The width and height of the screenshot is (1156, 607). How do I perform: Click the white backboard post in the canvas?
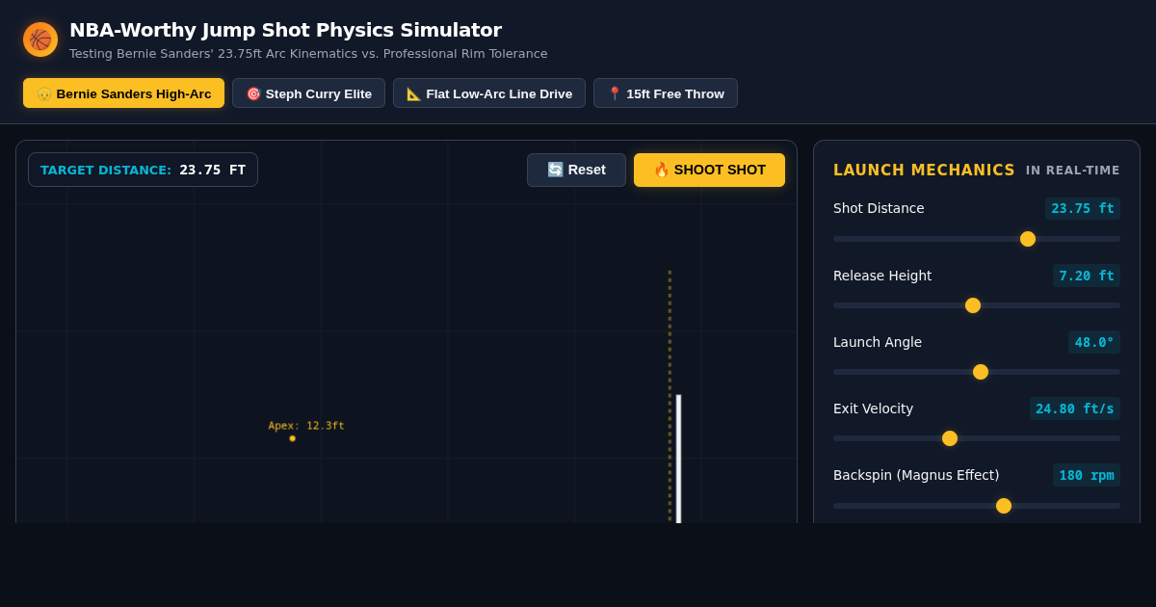pyautogui.click(x=678, y=459)
